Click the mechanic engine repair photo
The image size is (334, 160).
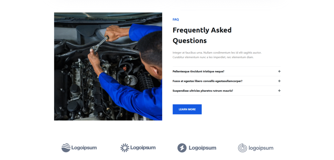click(108, 66)
